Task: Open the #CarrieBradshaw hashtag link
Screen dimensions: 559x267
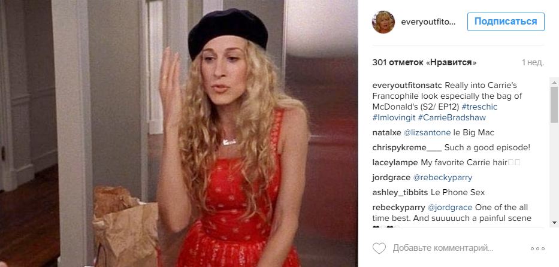Action: point(452,117)
